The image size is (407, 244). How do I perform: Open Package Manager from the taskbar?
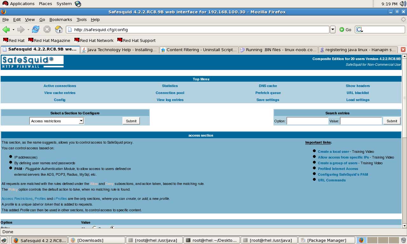tap(327, 240)
